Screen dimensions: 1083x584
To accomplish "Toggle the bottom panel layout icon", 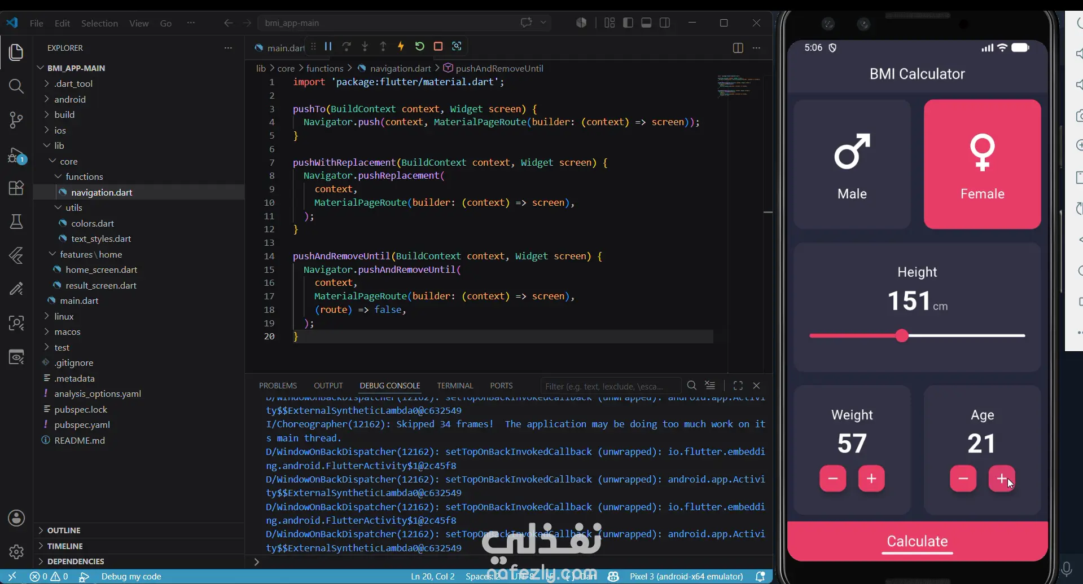I will pyautogui.click(x=646, y=23).
